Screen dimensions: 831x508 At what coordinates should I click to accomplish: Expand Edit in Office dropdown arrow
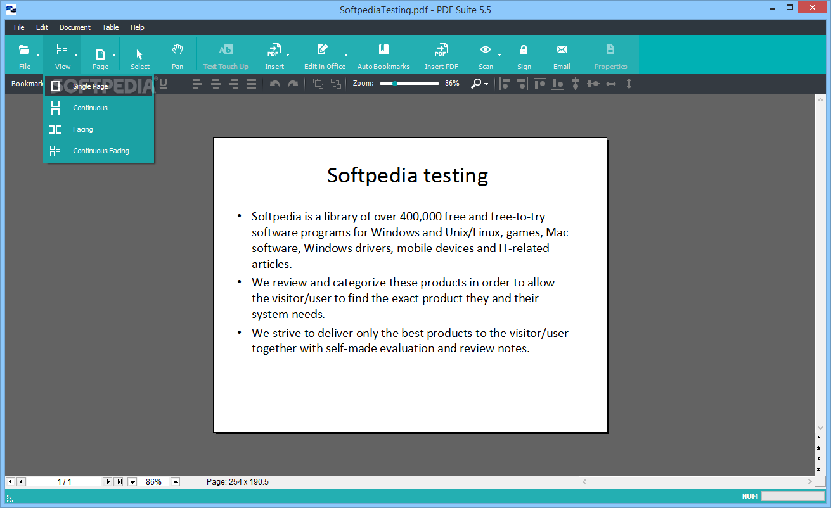click(346, 54)
